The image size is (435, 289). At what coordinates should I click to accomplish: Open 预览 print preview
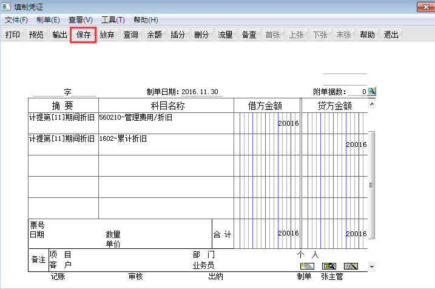[x=36, y=35]
